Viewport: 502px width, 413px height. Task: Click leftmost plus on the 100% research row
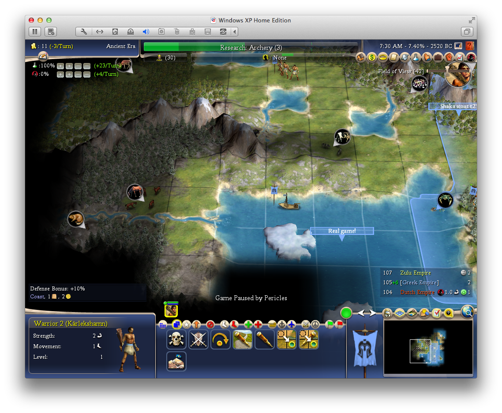pyautogui.click(x=60, y=66)
